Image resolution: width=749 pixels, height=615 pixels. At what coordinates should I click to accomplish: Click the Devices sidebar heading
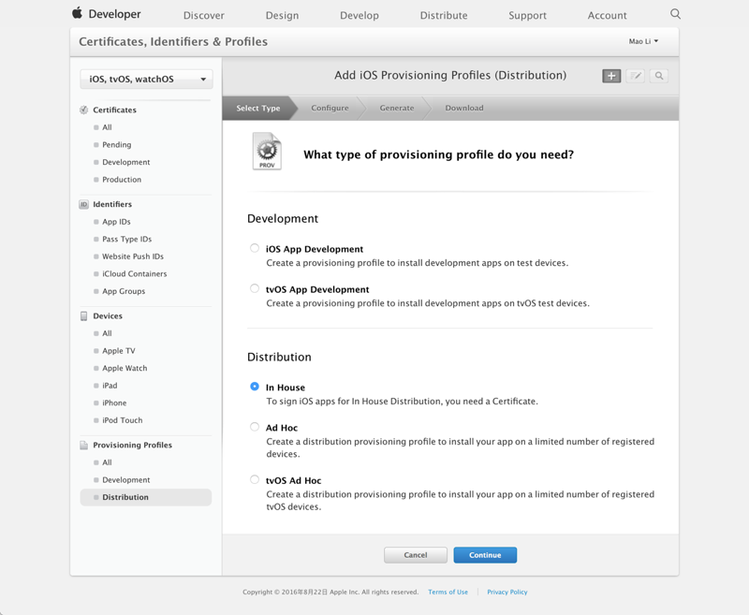(108, 316)
